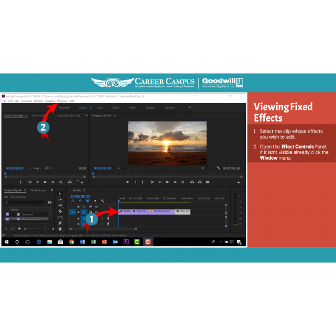Select the Razor tool
The height and width of the screenshot is (336, 336).
click(x=60, y=211)
